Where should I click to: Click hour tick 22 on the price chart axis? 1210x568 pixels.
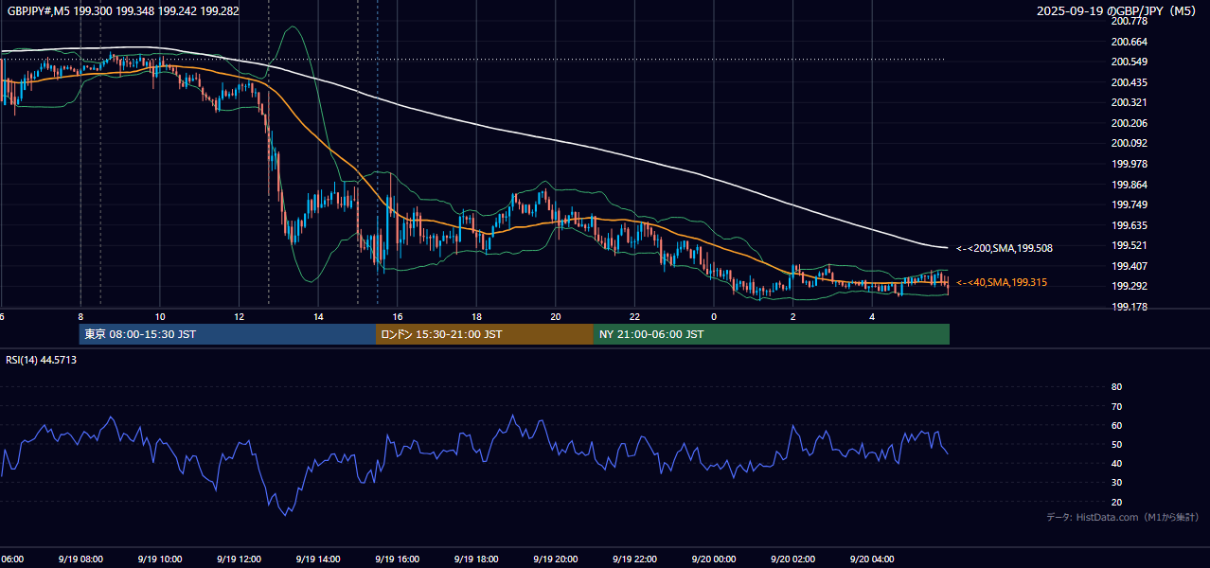634,316
